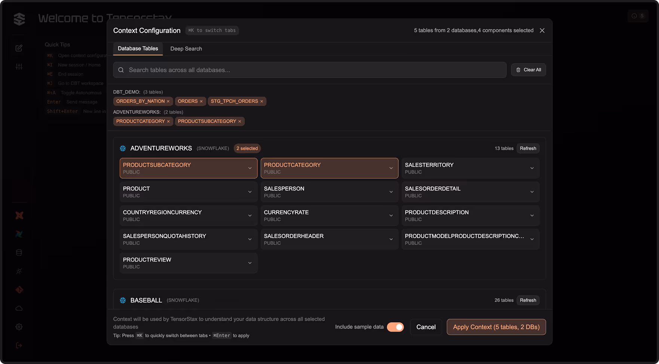
Task: Click the ⌘K to switch tabs hint
Action: pyautogui.click(x=212, y=30)
